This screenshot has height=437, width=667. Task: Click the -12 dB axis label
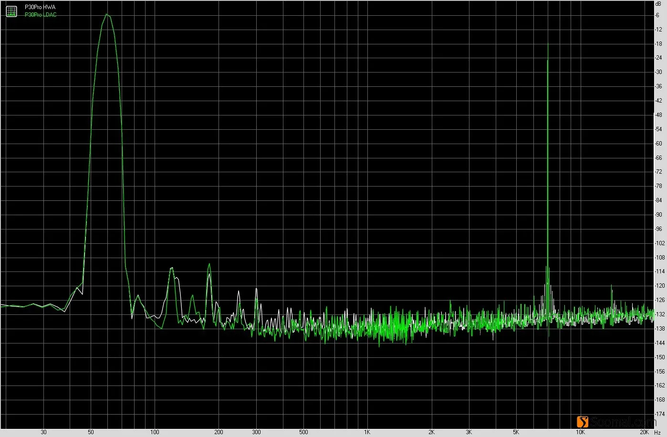click(659, 30)
